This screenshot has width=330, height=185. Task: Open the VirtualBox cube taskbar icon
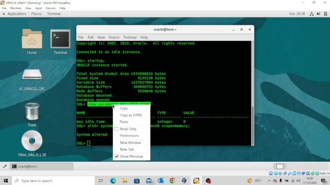tap(184, 180)
